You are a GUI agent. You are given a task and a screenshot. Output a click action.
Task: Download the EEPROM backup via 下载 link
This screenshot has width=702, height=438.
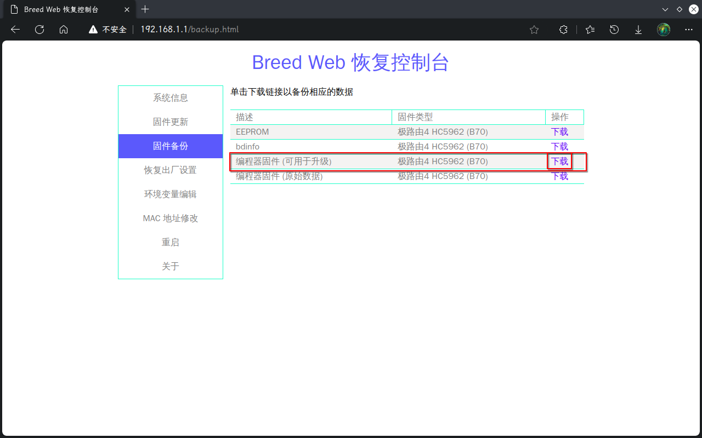[559, 131]
